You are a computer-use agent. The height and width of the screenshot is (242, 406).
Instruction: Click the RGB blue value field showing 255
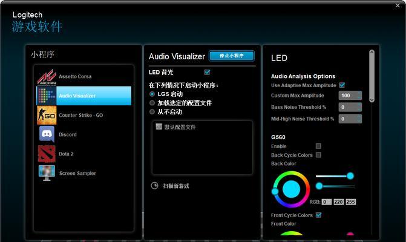click(x=351, y=202)
